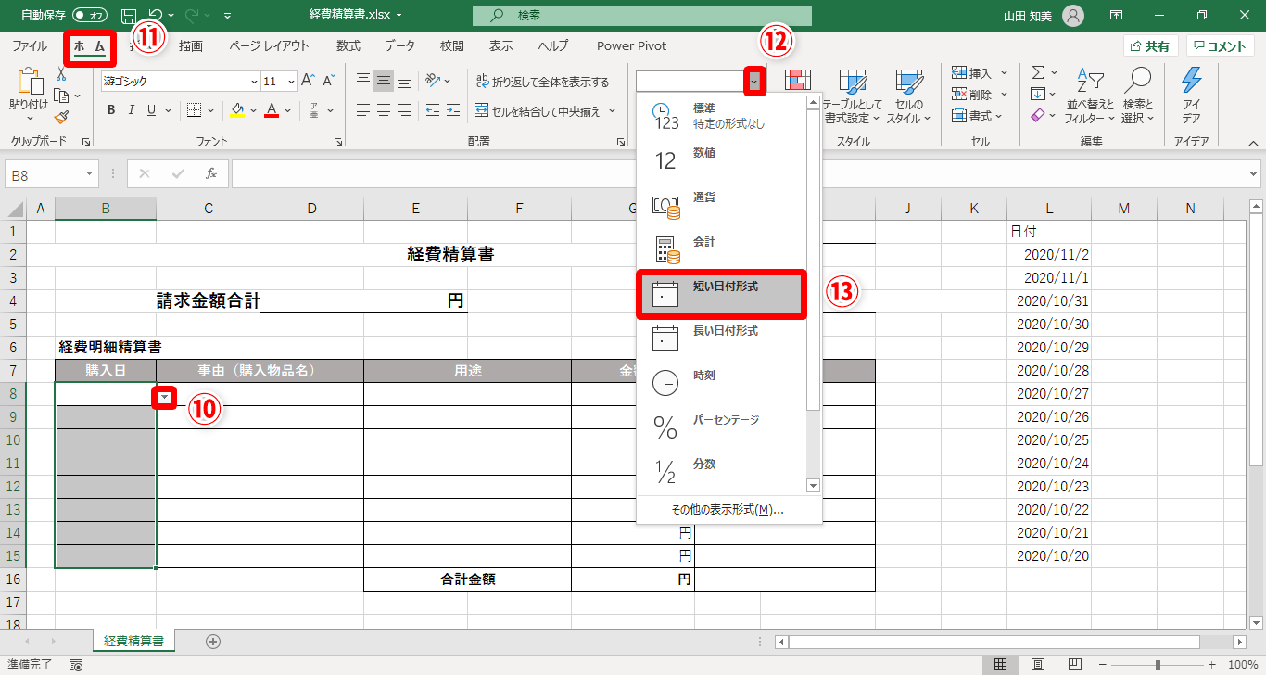Switch to the データ tab

(x=400, y=45)
